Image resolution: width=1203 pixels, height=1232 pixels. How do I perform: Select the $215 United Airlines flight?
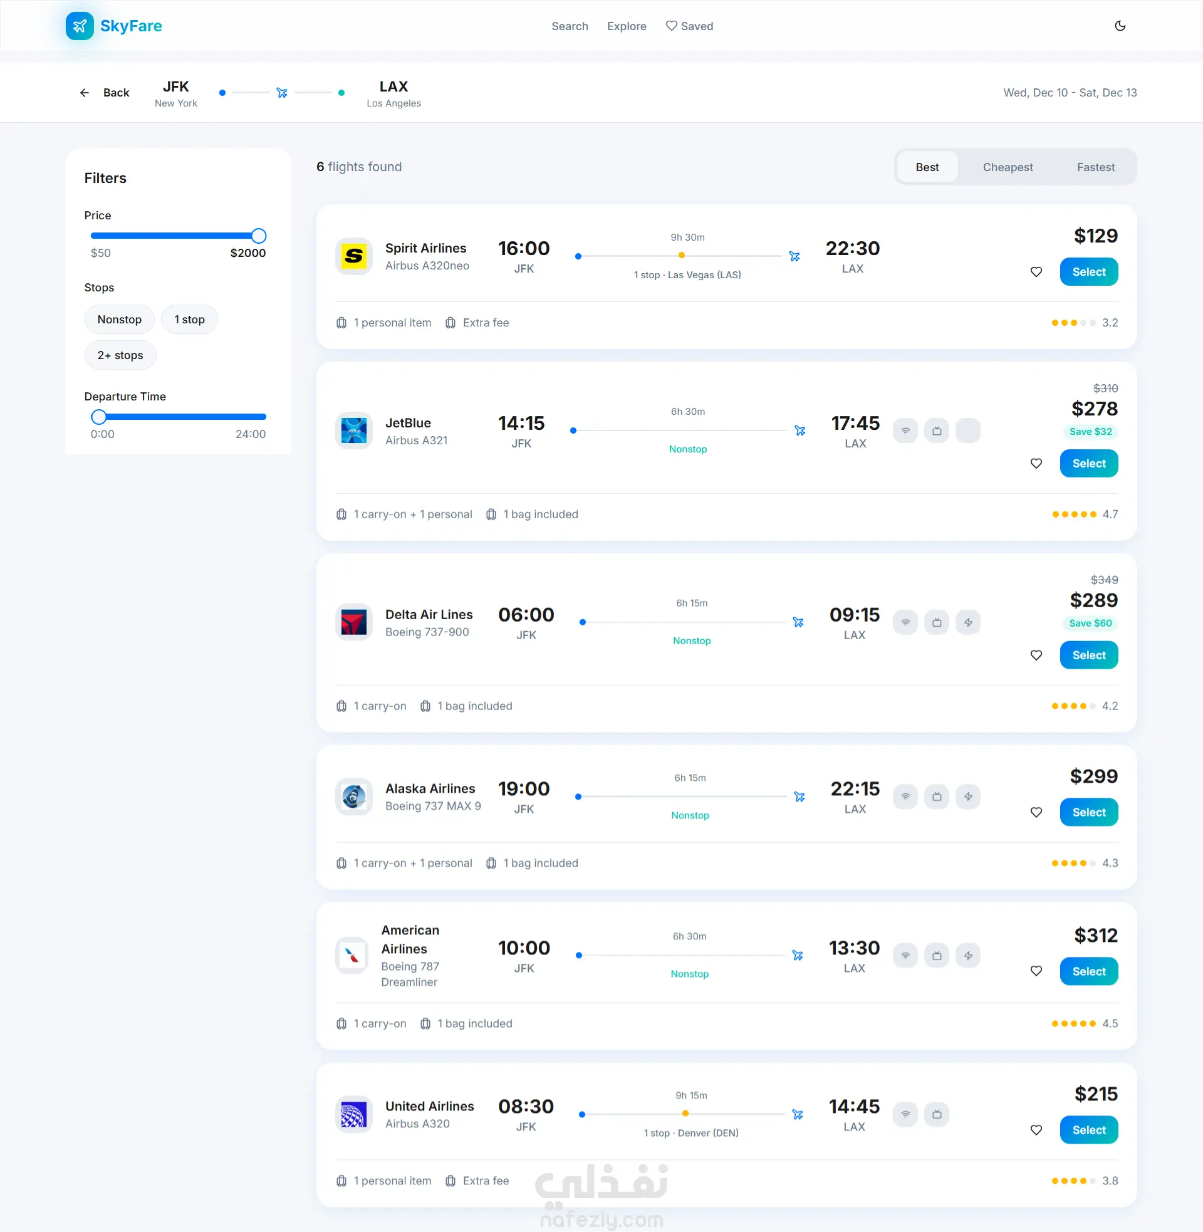click(1088, 1130)
